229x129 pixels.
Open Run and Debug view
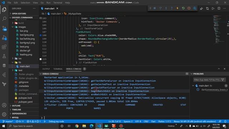point(4,38)
